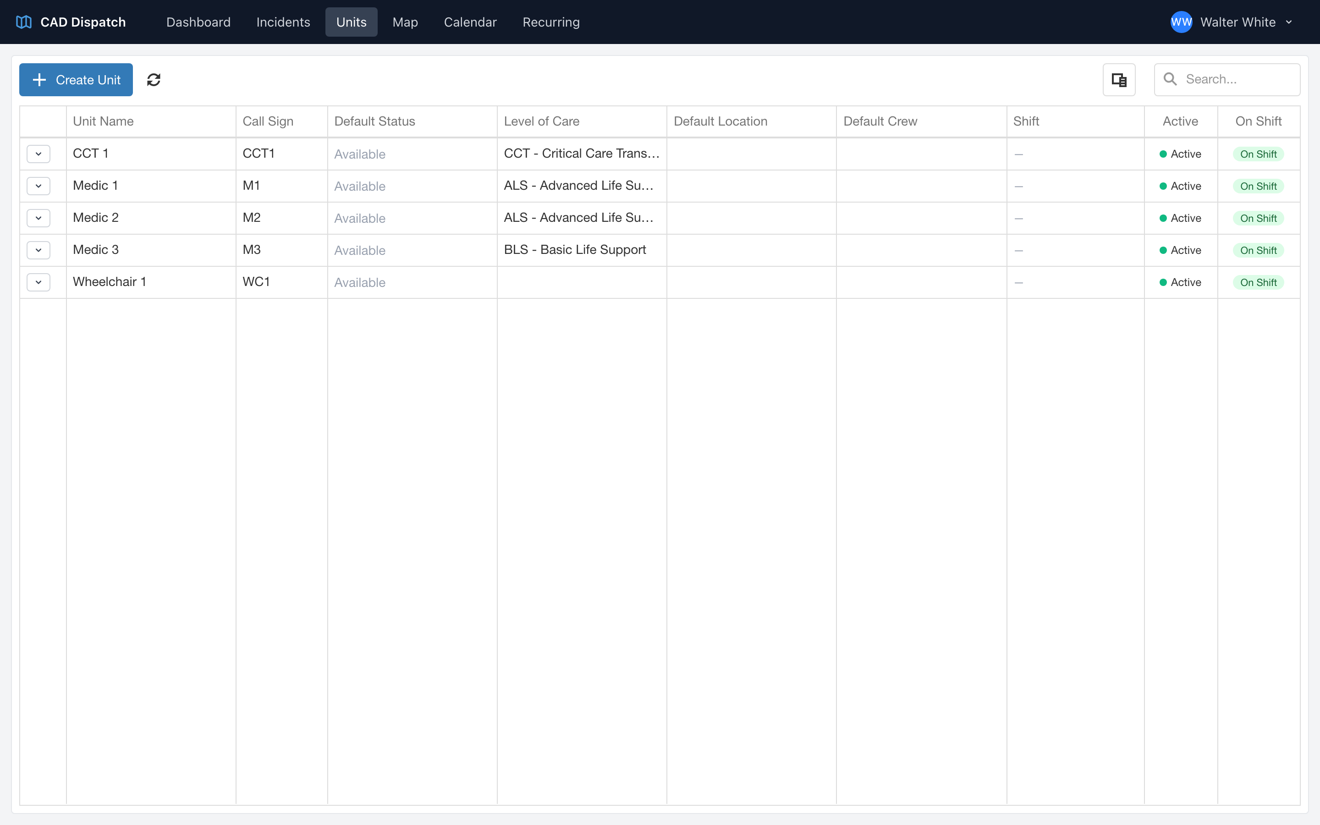Click the search magnifier icon
This screenshot has height=825, width=1320.
coord(1170,79)
